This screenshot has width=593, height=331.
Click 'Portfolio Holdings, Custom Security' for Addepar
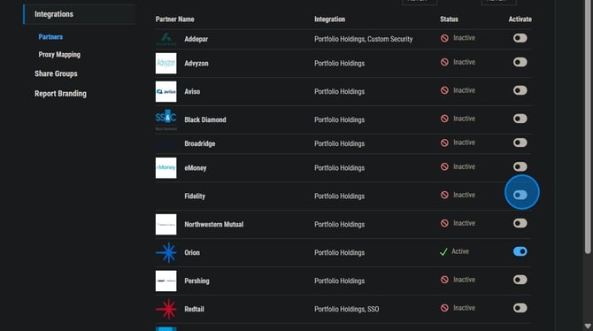tap(364, 39)
